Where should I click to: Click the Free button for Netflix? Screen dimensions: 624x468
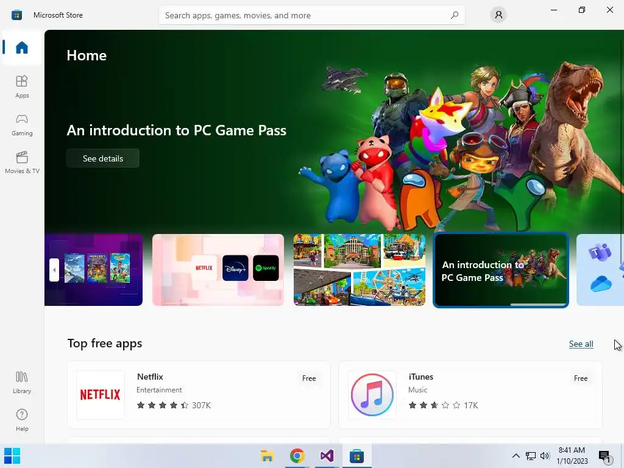point(309,378)
